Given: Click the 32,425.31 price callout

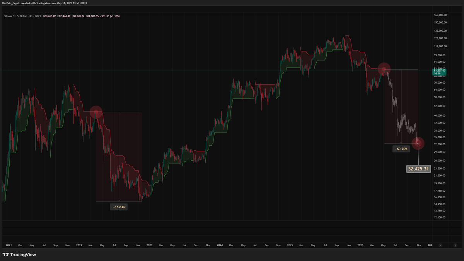Looking at the screenshot, I should 419,169.
